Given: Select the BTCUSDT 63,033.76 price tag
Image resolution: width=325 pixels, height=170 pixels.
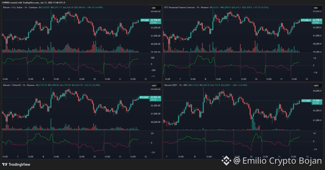Looking at the screenshot, I should coord(150,99).
